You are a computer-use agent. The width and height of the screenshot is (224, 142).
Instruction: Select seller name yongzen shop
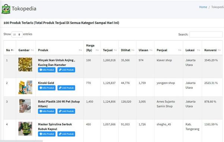click(x=166, y=83)
